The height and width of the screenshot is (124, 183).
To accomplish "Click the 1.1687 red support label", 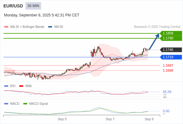I will [168, 65].
